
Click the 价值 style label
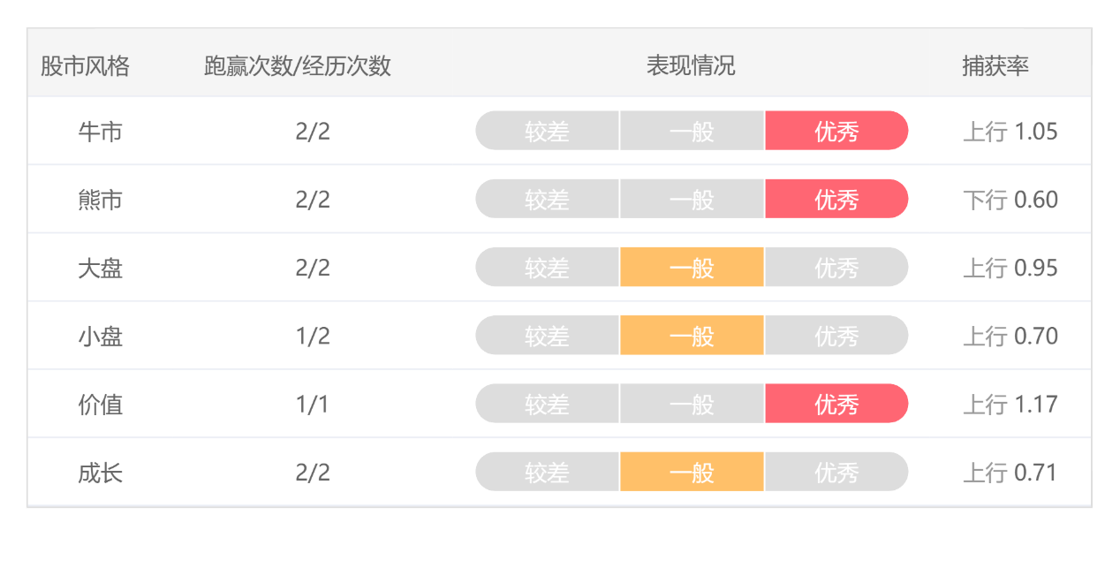pyautogui.click(x=101, y=405)
